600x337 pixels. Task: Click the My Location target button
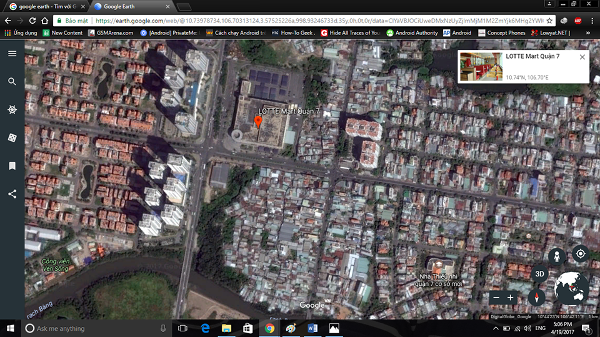point(581,254)
